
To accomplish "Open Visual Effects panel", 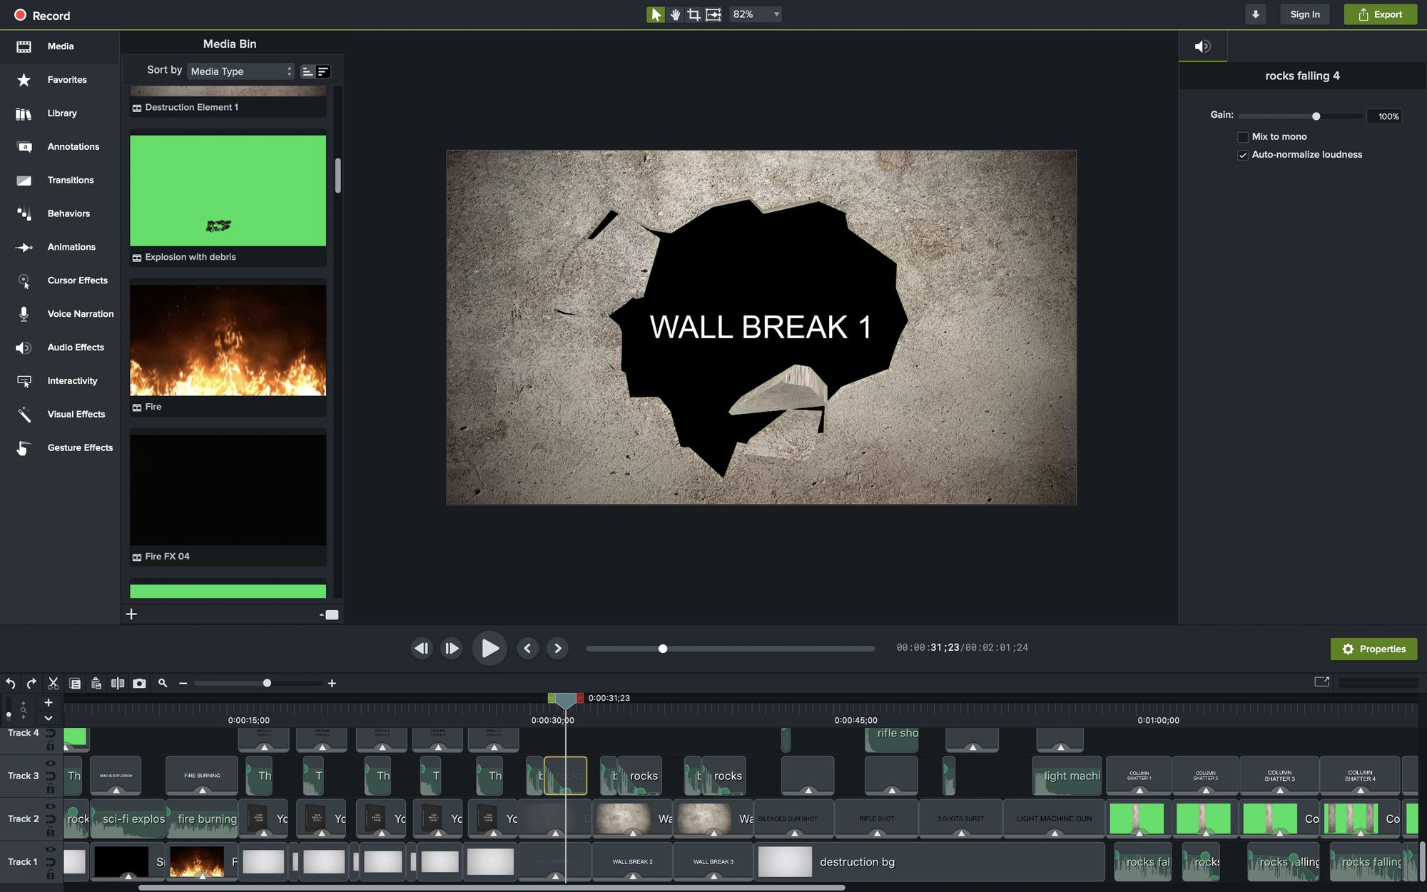I will pyautogui.click(x=60, y=415).
